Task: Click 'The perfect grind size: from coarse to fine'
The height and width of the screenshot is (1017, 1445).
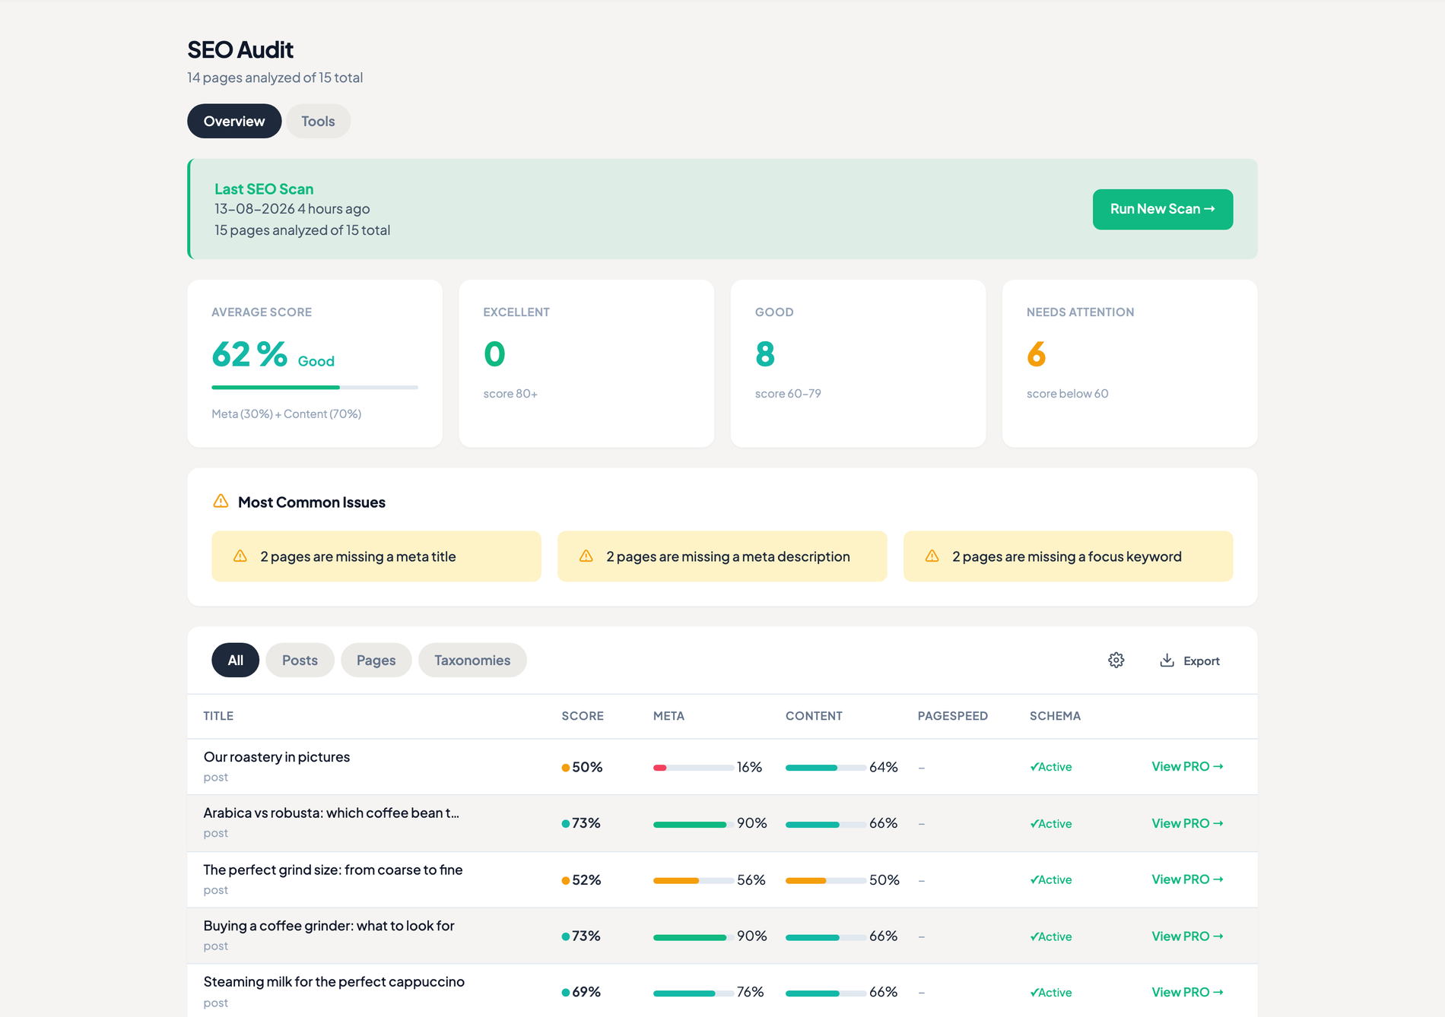Action: tap(333, 870)
